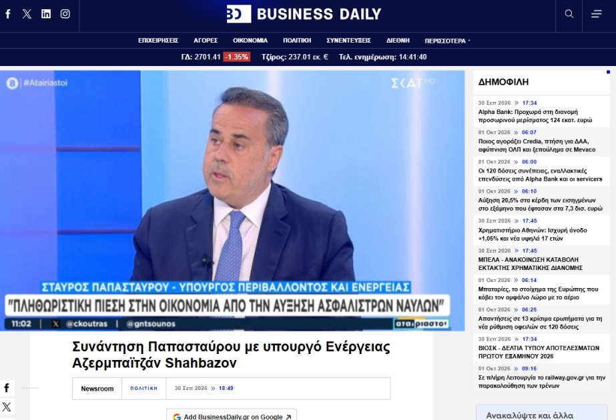Open the main article video thumbnail
The image size is (616, 420).
[232, 201]
